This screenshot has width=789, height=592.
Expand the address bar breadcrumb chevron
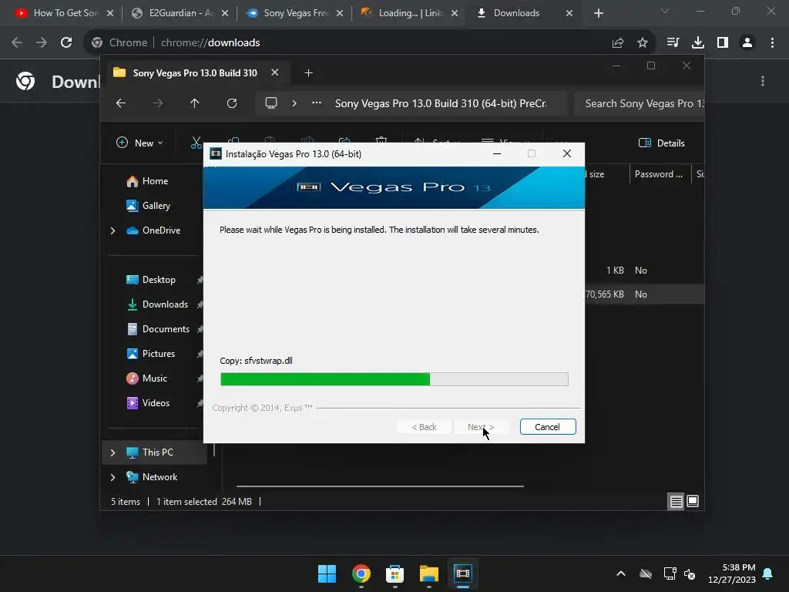coord(294,103)
